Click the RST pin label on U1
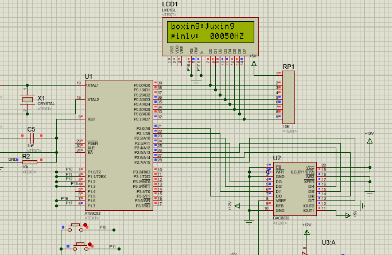The image size is (392, 255). [x=91, y=119]
